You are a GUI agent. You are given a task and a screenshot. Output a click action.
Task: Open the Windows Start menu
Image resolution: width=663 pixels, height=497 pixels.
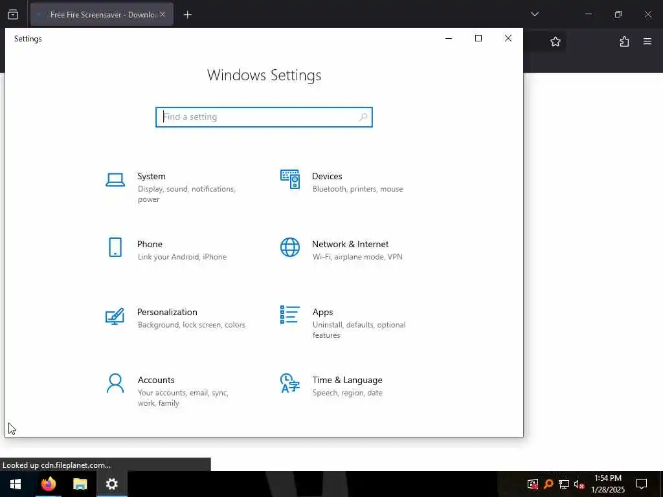pyautogui.click(x=16, y=484)
